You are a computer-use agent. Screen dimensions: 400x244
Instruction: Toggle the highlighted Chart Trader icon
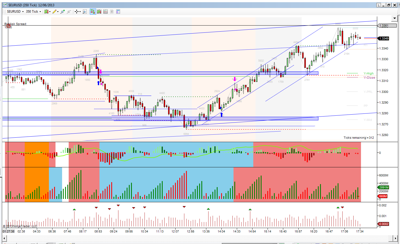coord(93,12)
